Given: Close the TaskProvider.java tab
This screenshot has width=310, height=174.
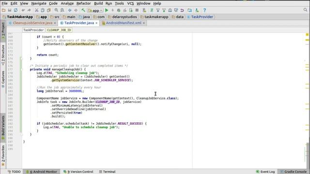Looking at the screenshot, I should click(96, 23).
